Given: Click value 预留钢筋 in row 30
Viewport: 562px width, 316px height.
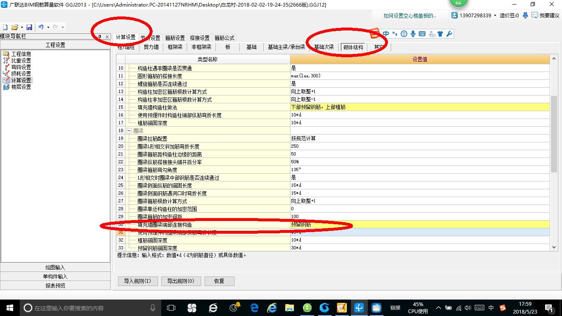Looking at the screenshot, I should 420,225.
